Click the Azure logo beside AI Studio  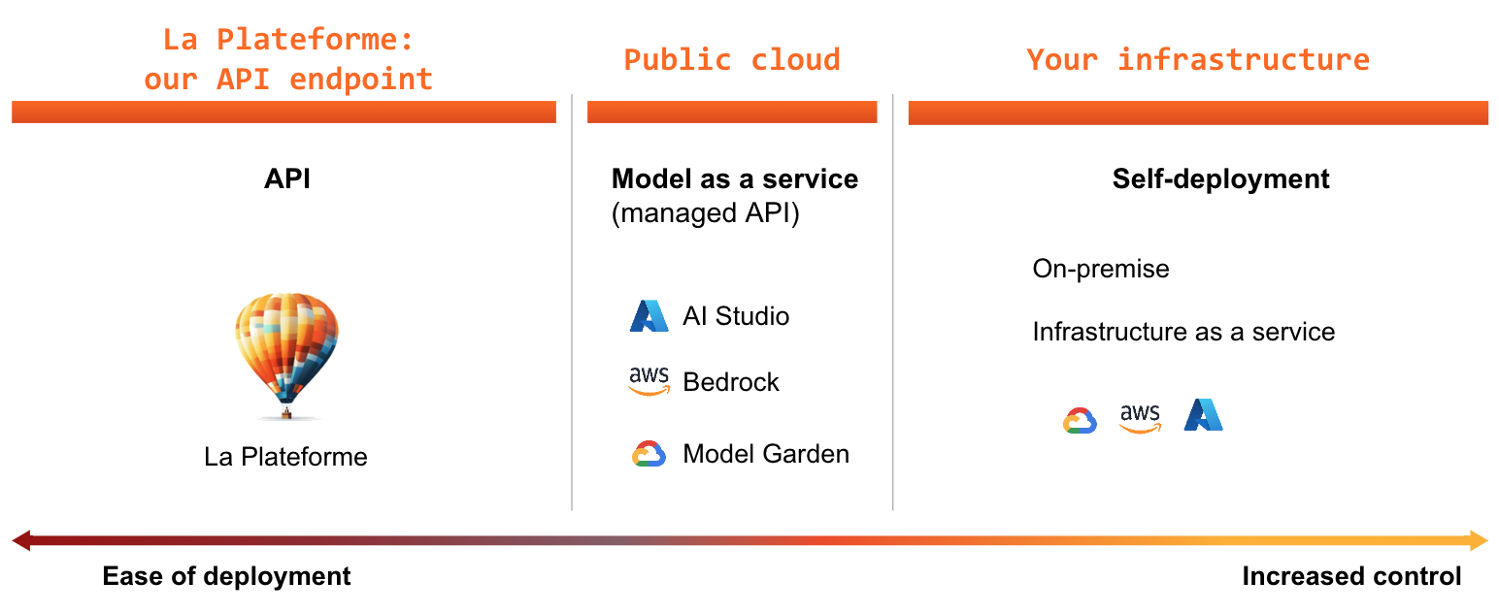[649, 316]
